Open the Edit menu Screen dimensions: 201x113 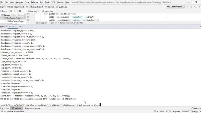pos(6,2)
